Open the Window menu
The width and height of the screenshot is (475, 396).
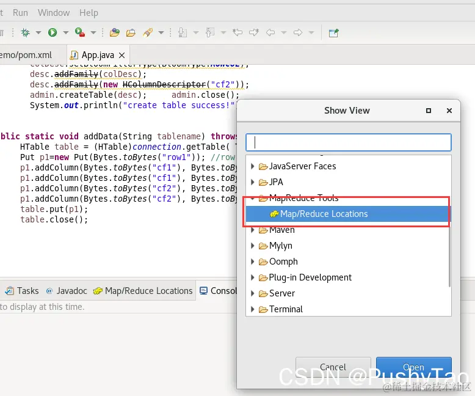54,13
